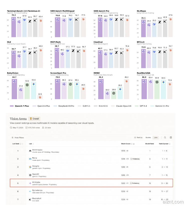186x206 pixels.
Task: Click model score 1306 in Anthropic row
Action: 123,151
